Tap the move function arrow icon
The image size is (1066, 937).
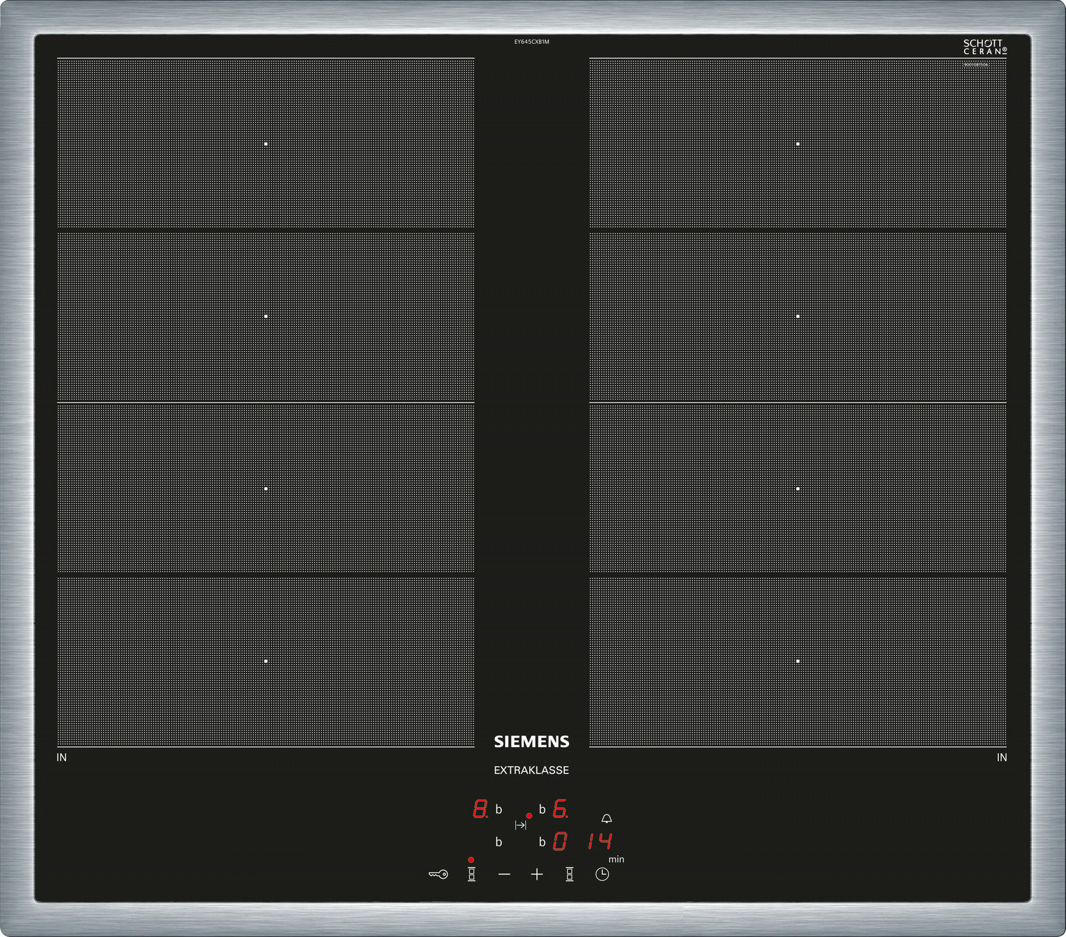click(520, 825)
